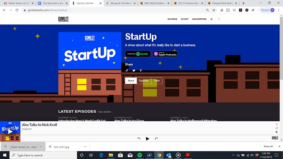Image resolution: width=283 pixels, height=159 pixels.
Task: Copy show link via chain icon
Action: (127, 70)
